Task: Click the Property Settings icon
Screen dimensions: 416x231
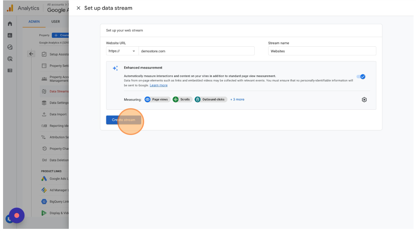Action: click(44, 66)
